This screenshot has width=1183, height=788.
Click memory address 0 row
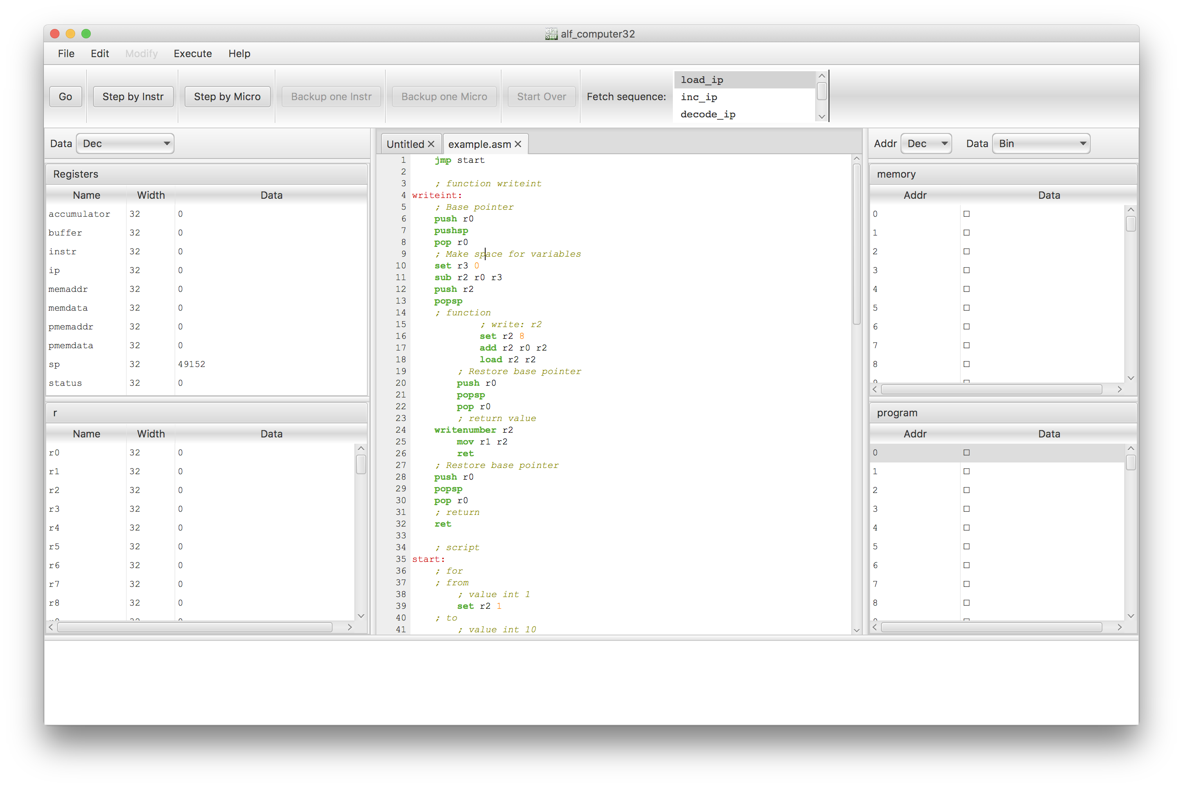[x=997, y=214]
